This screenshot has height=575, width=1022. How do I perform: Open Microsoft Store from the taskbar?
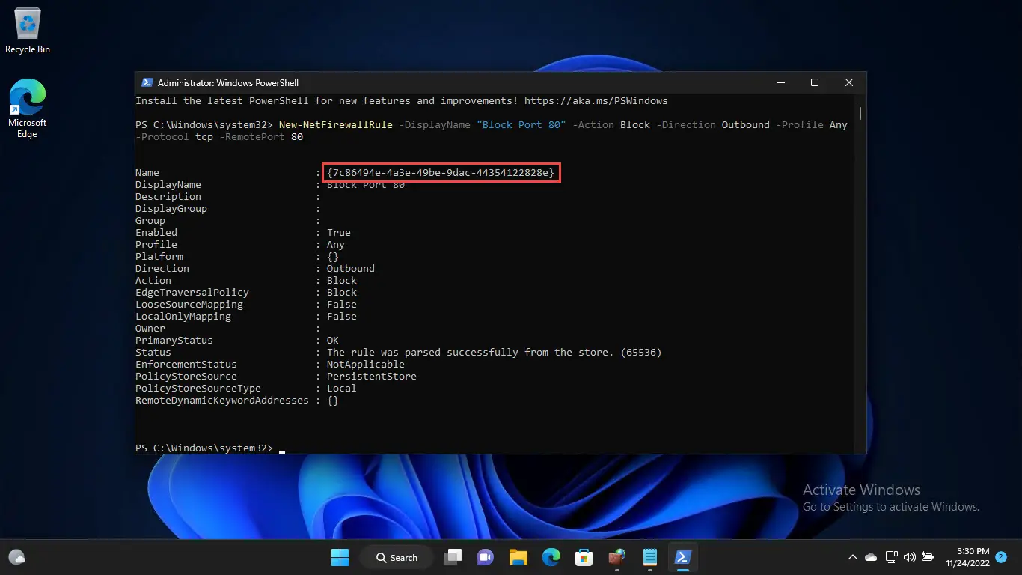(x=584, y=557)
